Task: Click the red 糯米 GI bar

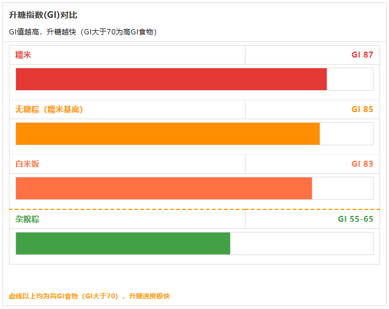Action: (x=171, y=79)
